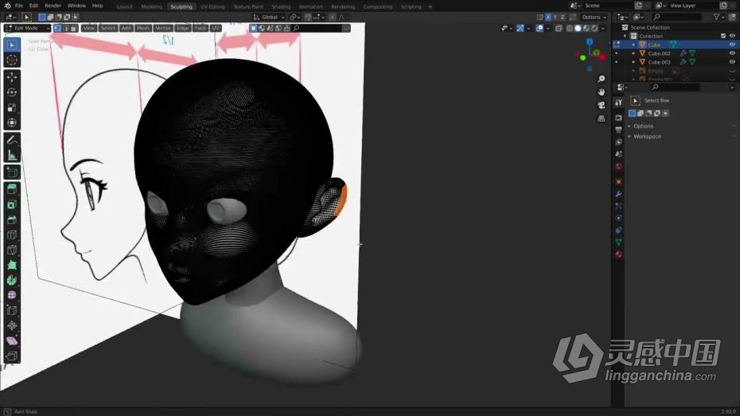The image size is (740, 416).
Task: Expand Cube.002 in outliner
Action: [x=633, y=53]
